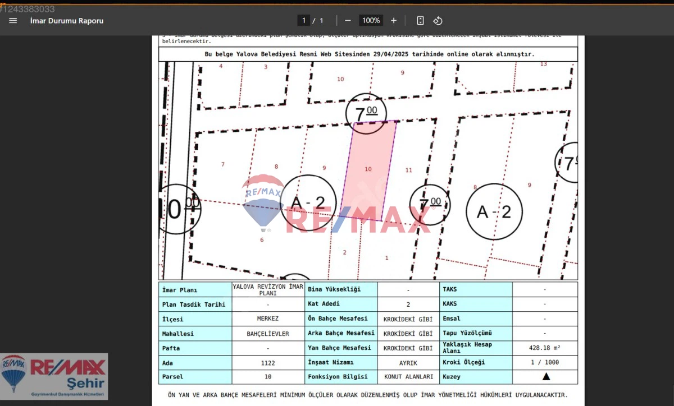Select the AYRIK construction order value

(408, 363)
